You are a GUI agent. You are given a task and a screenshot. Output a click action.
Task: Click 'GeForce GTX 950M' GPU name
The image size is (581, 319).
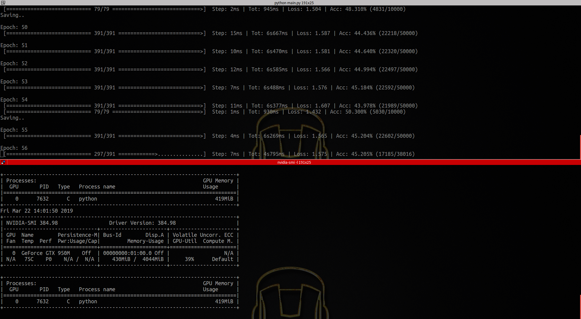46,253
